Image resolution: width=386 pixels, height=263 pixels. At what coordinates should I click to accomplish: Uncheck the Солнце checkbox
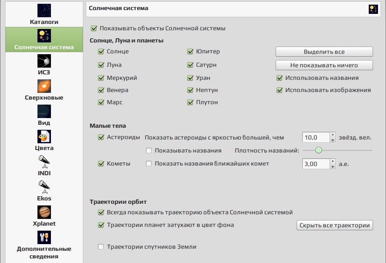101,52
